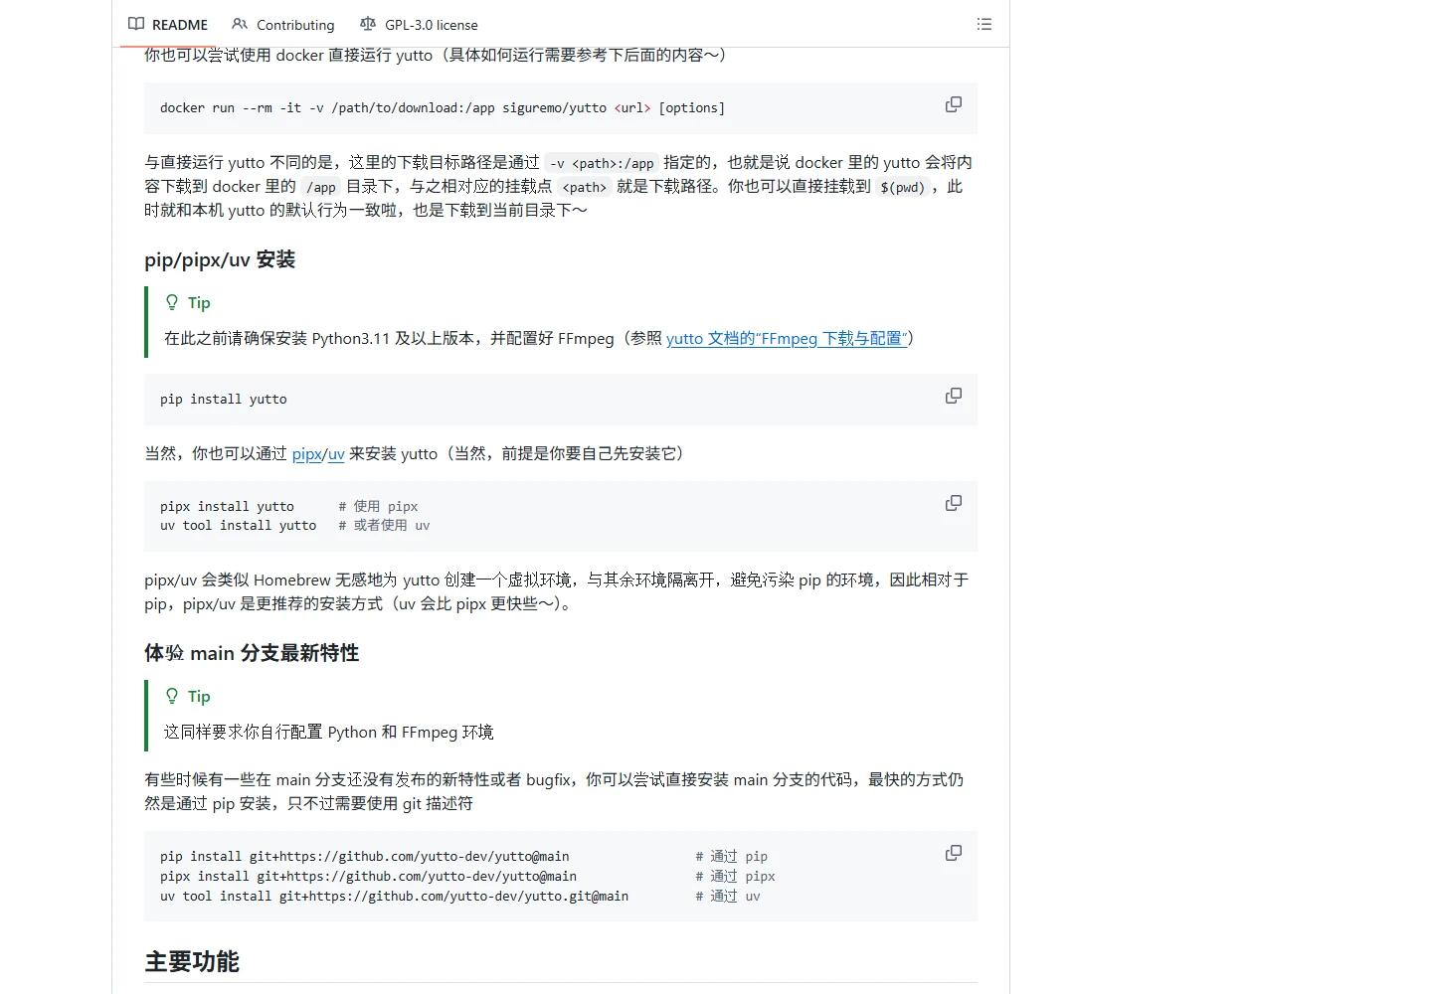Copy the pipx install yutto code block
Screen dimensions: 1432x994
tap(954, 503)
